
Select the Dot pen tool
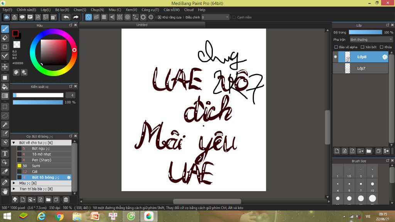point(5,56)
